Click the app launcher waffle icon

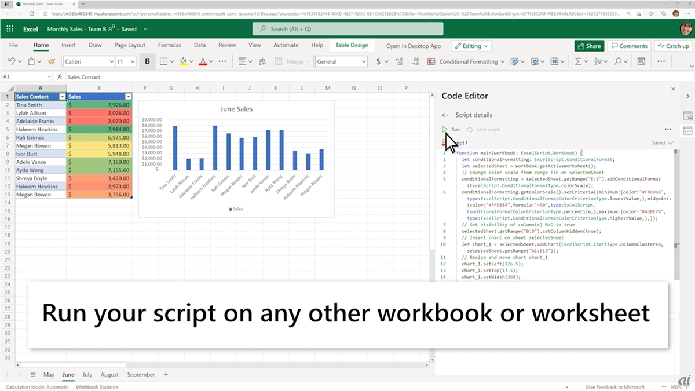click(x=10, y=29)
